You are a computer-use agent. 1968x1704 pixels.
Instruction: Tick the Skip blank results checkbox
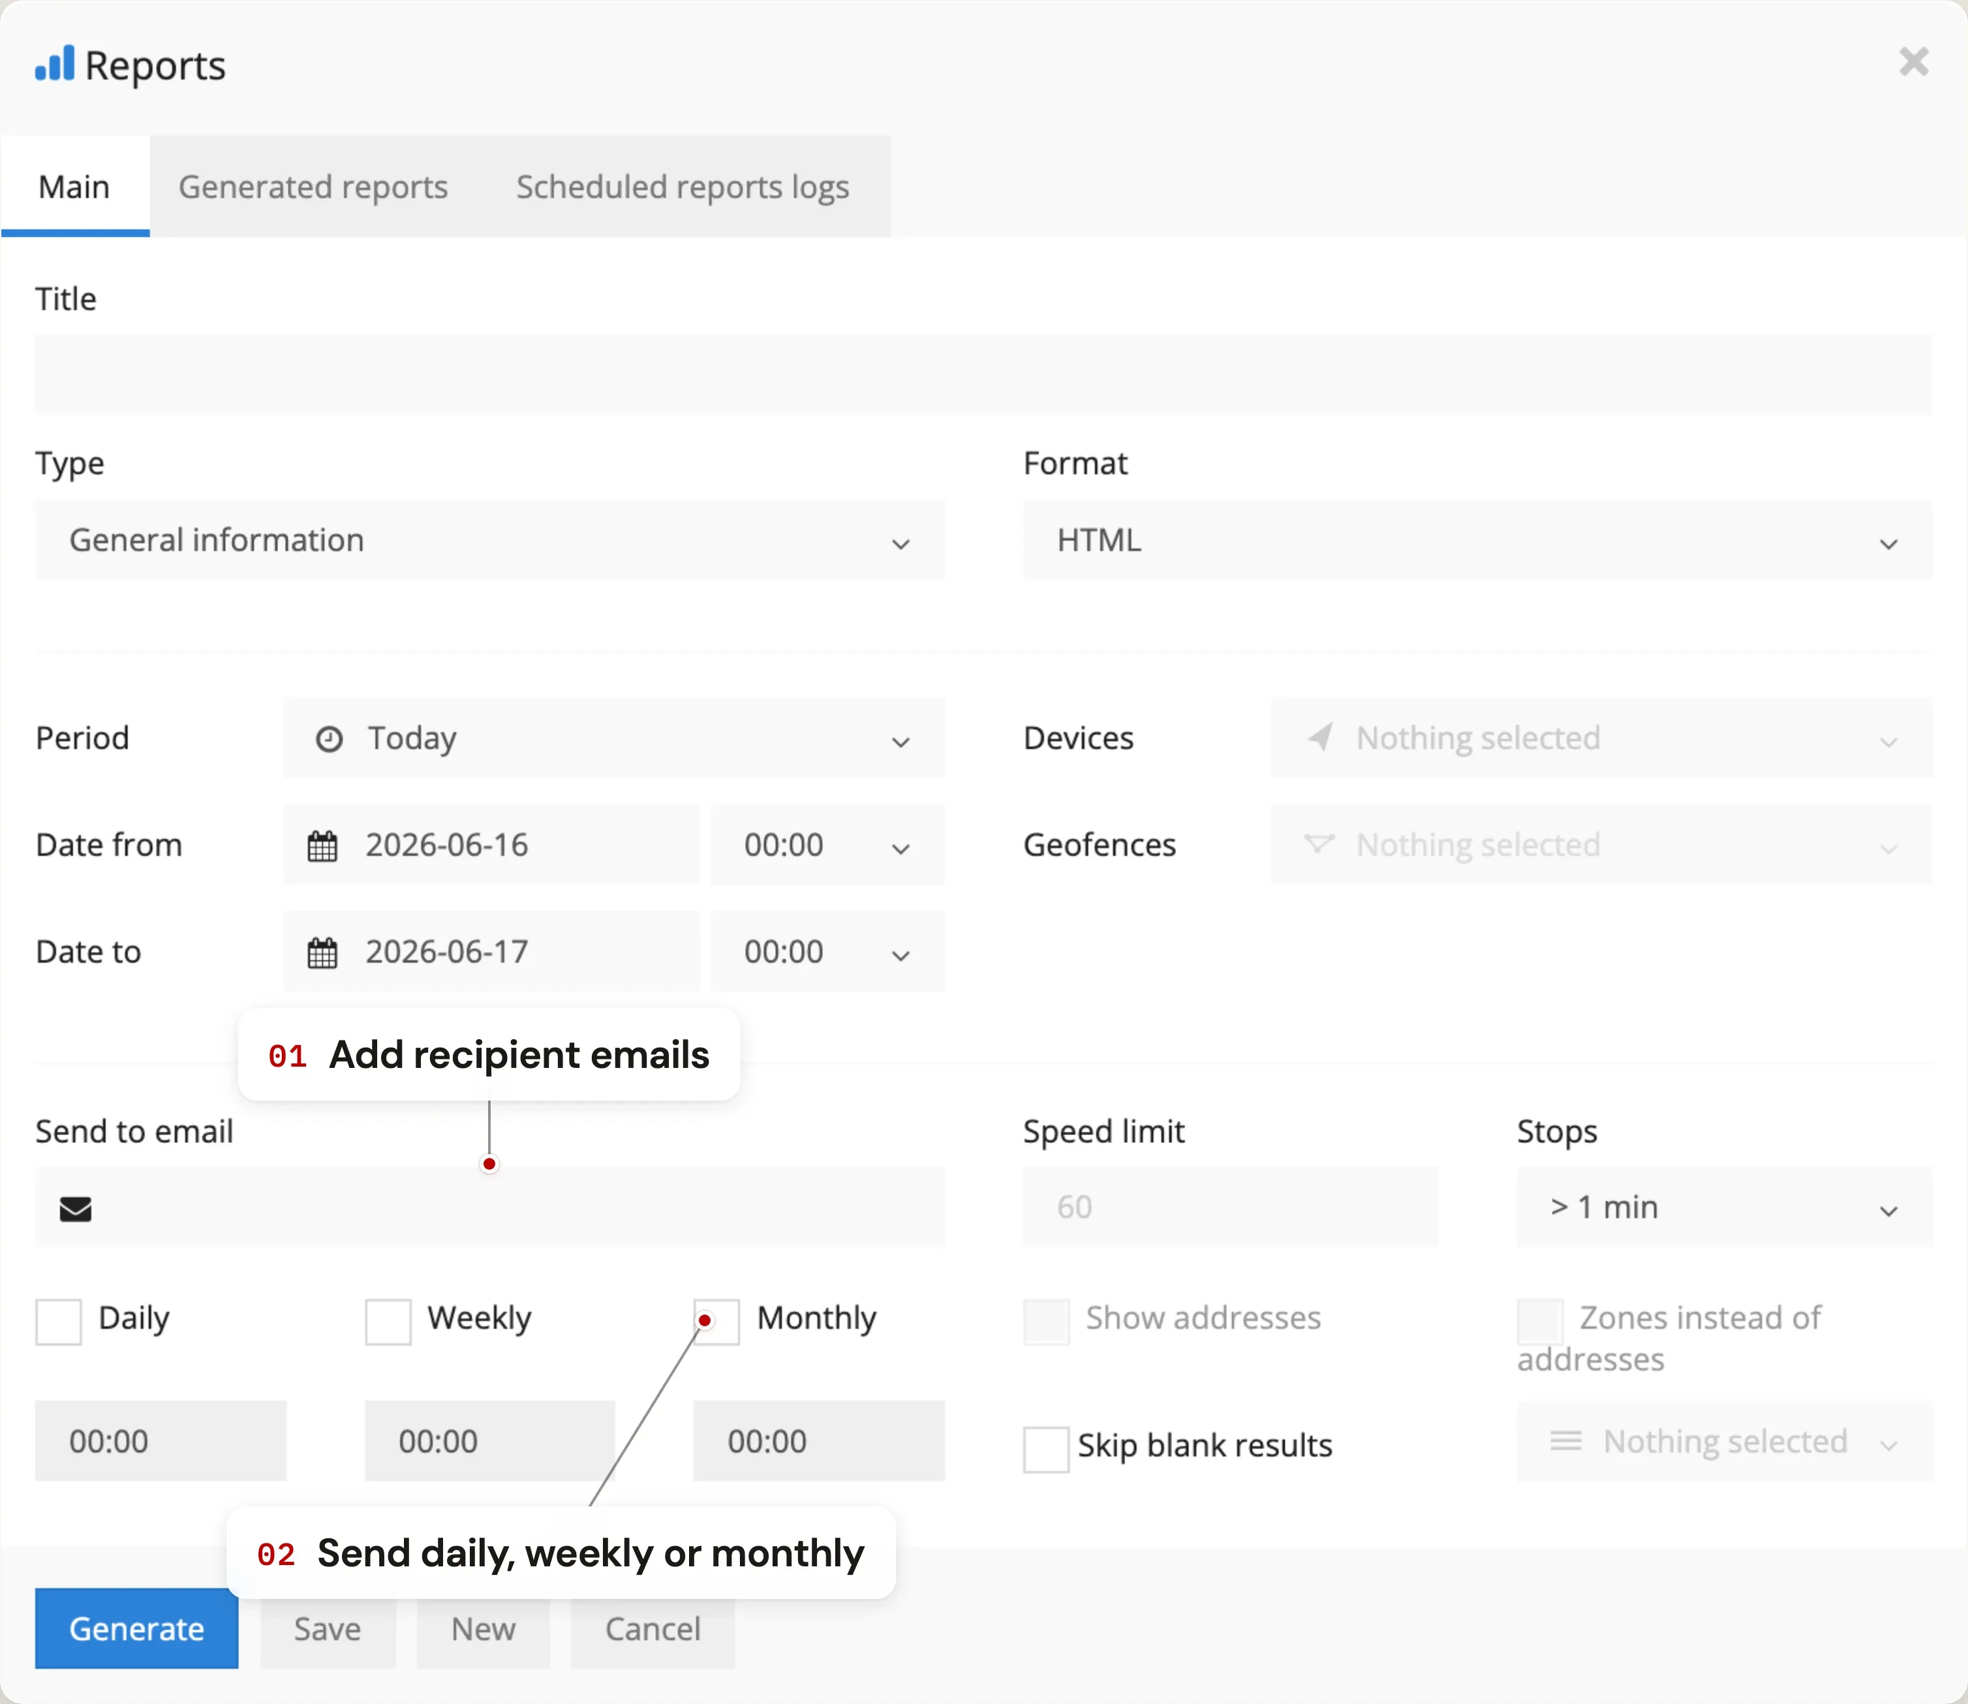[x=1046, y=1449]
